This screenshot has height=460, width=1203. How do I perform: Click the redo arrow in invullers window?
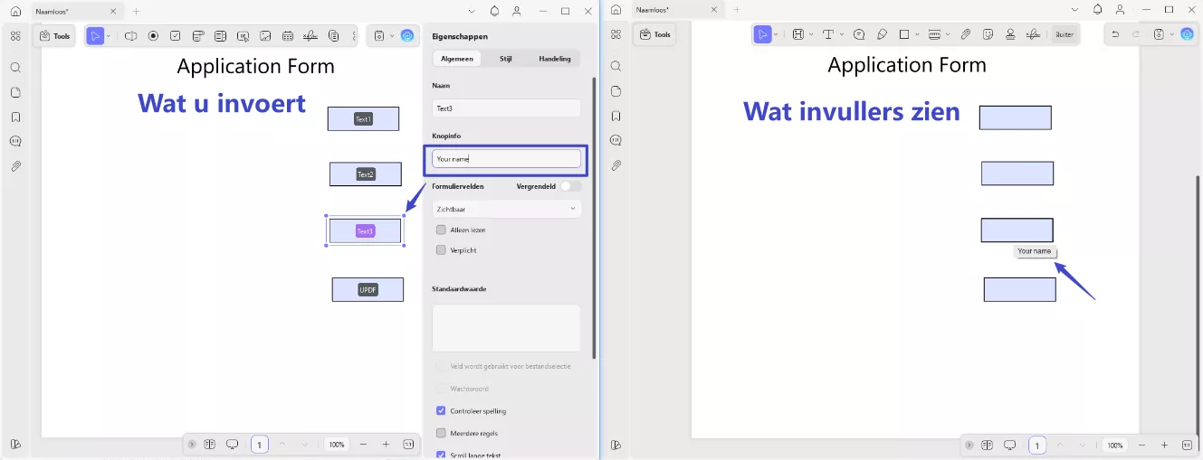point(1137,34)
